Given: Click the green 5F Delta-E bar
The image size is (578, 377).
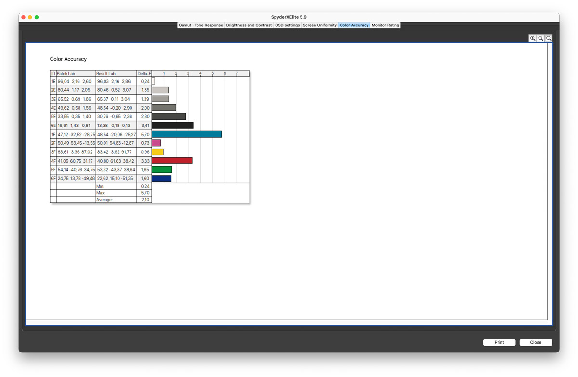Looking at the screenshot, I should (162, 169).
